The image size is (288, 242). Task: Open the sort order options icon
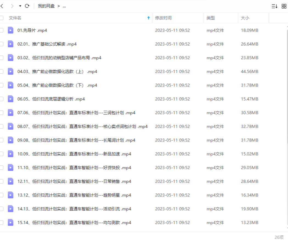click(x=274, y=6)
